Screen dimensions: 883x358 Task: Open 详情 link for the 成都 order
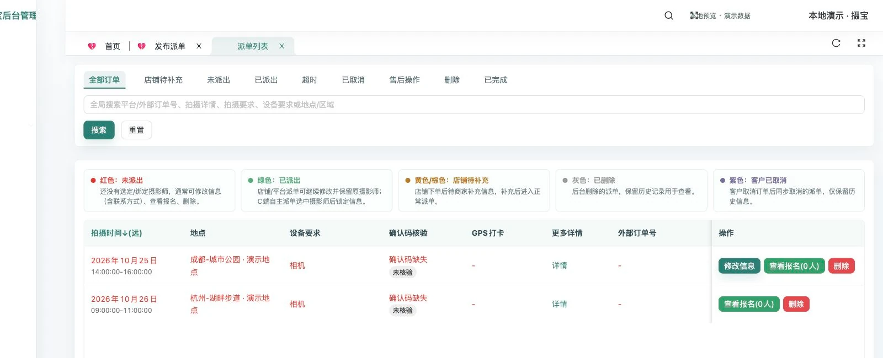pyautogui.click(x=560, y=265)
